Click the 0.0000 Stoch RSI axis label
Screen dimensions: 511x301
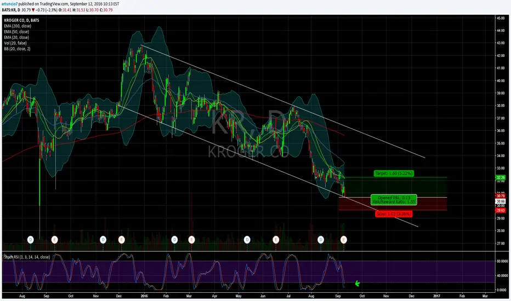tap(502, 290)
